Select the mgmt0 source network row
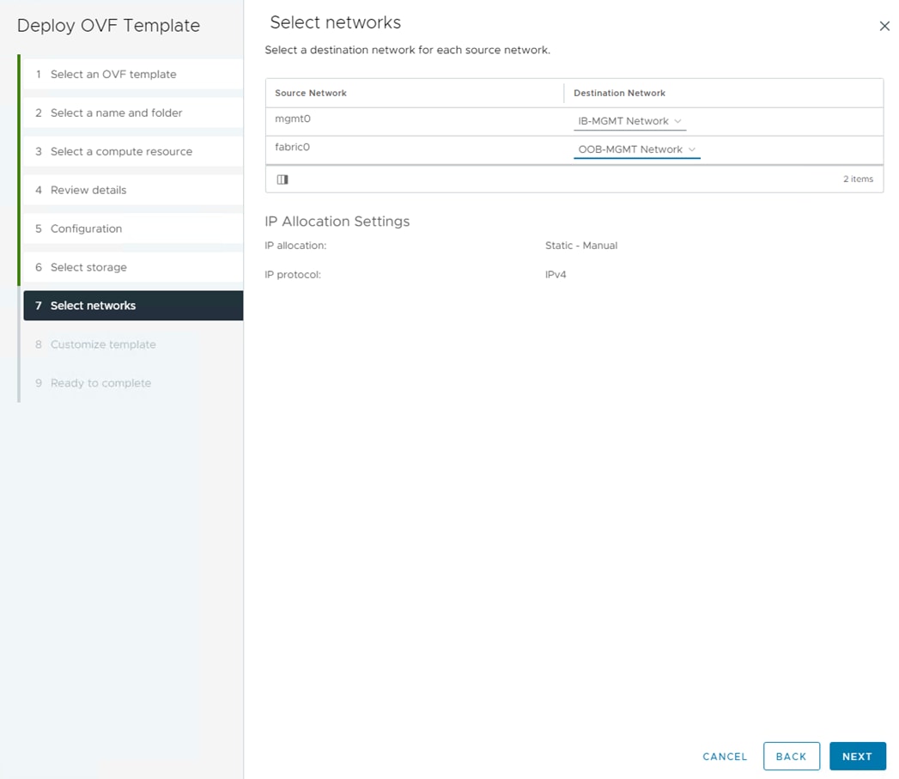Viewport: 899px width, 779px height. tap(293, 119)
